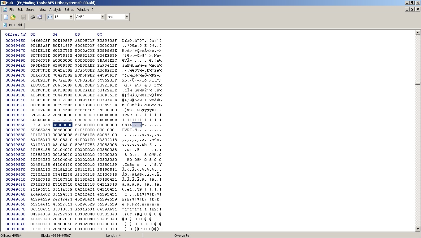Click the Overwrite mode status indicator
The width and height of the screenshot is (421, 238).
tap(182, 236)
